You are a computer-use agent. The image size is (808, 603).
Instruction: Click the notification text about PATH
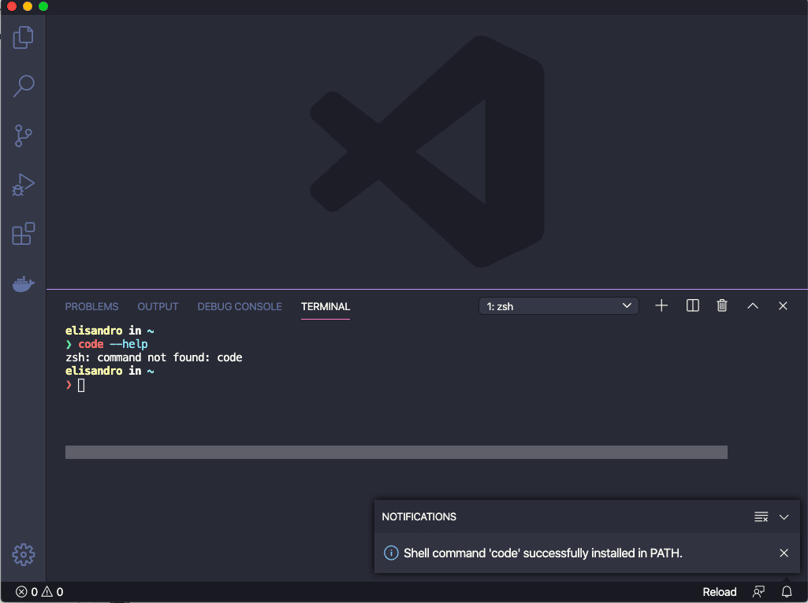(x=542, y=553)
